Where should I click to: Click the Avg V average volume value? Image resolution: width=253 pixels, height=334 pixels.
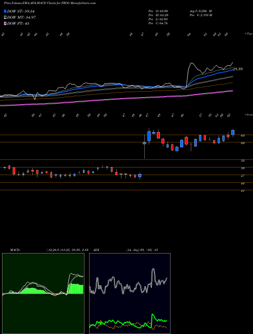pyautogui.click(x=200, y=11)
